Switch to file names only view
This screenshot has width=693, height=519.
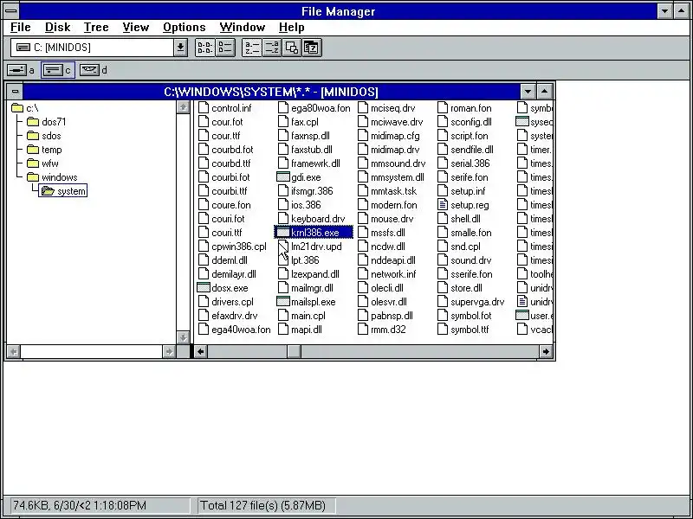pyautogui.click(x=205, y=48)
